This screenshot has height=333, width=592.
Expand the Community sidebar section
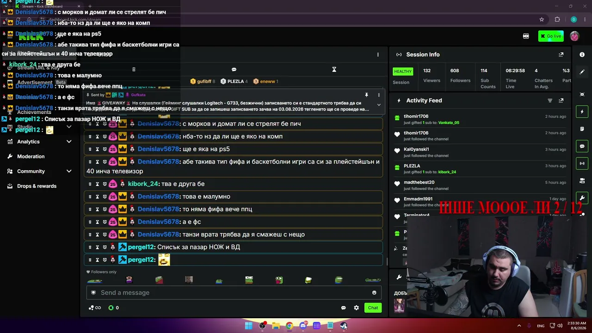coord(40,171)
